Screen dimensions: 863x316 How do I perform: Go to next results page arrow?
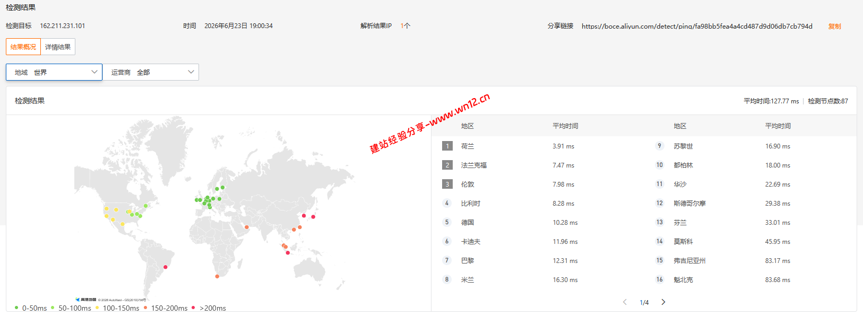pyautogui.click(x=663, y=302)
